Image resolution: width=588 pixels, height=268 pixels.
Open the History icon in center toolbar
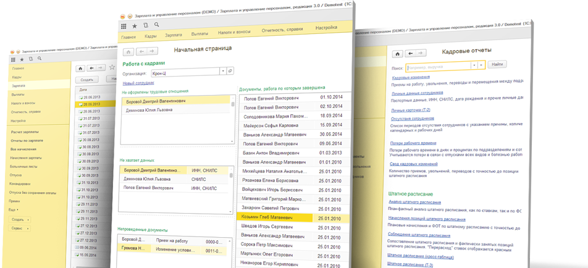(146, 25)
